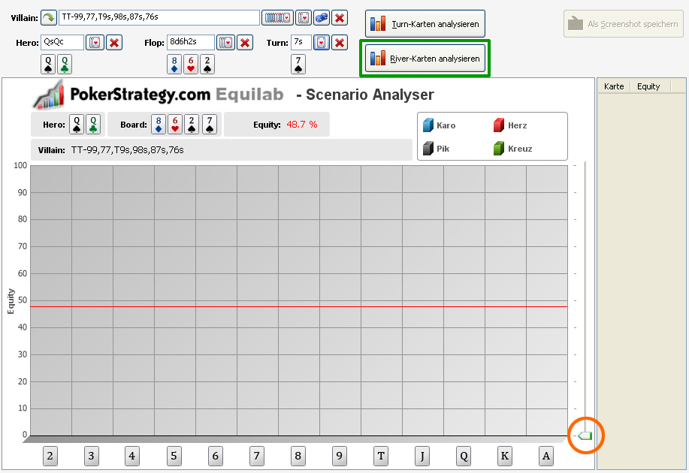The height and width of the screenshot is (473, 689).
Task: Click the green arrow icon beside Villain
Action: click(x=49, y=18)
